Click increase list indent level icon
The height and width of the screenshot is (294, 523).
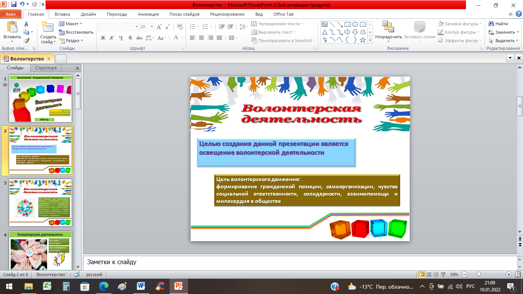230,27
